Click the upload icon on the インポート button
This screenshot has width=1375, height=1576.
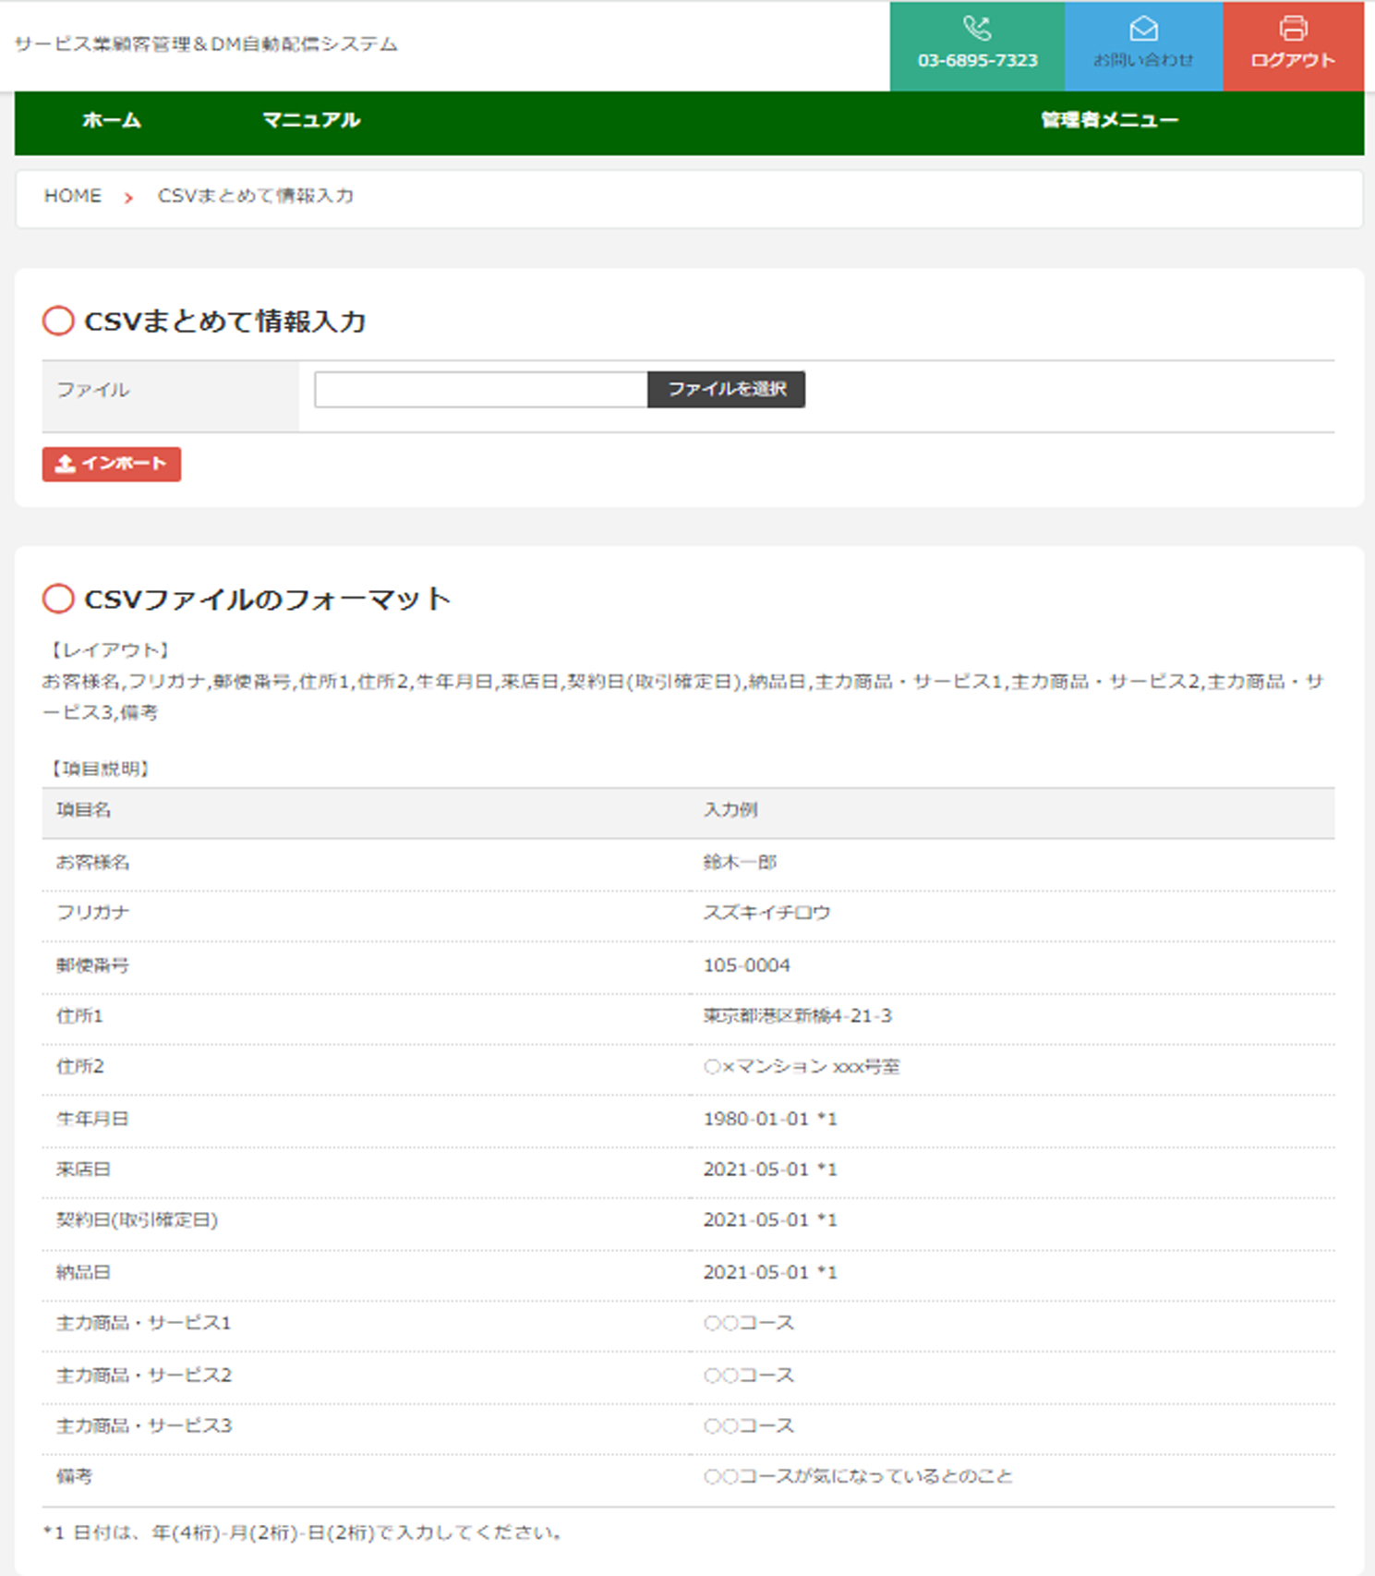[x=65, y=464]
